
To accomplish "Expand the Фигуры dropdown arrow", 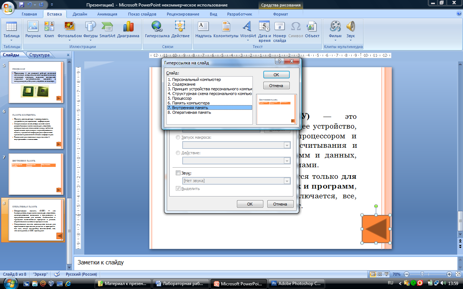I will 90,40.
